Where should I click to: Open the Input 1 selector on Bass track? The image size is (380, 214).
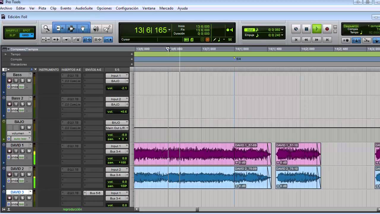tap(117, 75)
